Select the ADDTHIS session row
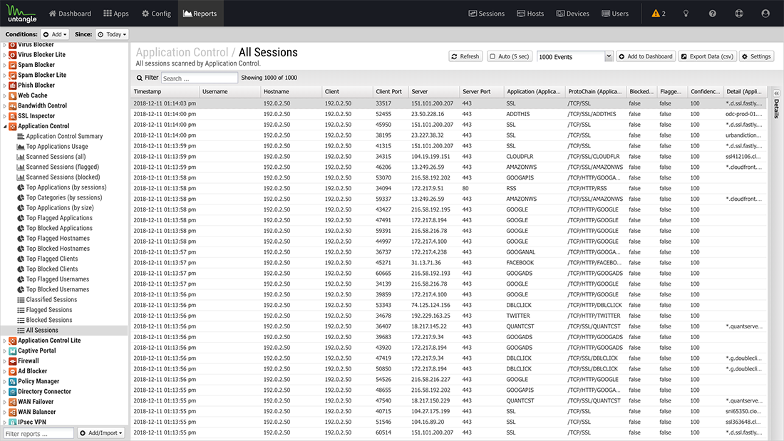784x441 pixels. pos(448,114)
